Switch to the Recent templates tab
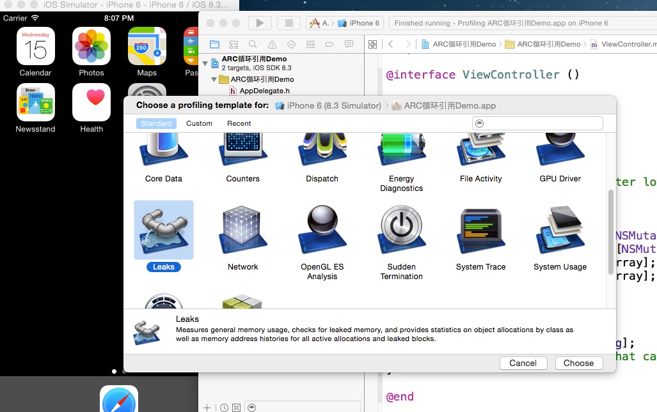This screenshot has width=657, height=412. pyautogui.click(x=239, y=123)
